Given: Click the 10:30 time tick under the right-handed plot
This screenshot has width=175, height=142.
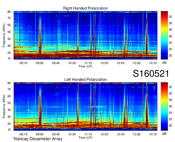Looking at the screenshot, I should [x=72, y=63].
